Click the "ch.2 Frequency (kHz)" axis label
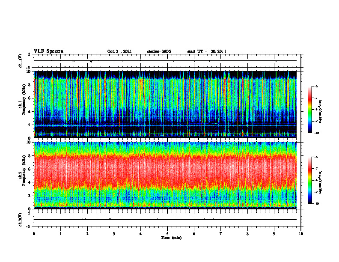The height and width of the screenshot is (262, 339). [22, 170]
